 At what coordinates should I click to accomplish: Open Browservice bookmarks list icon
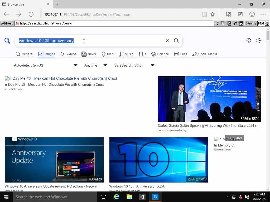229,23
